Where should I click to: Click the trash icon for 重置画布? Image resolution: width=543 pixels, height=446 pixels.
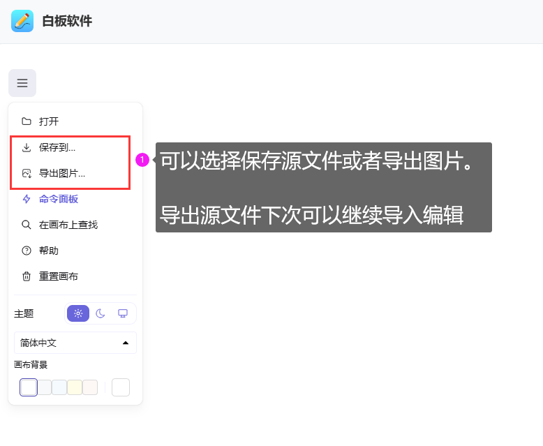pyautogui.click(x=27, y=276)
